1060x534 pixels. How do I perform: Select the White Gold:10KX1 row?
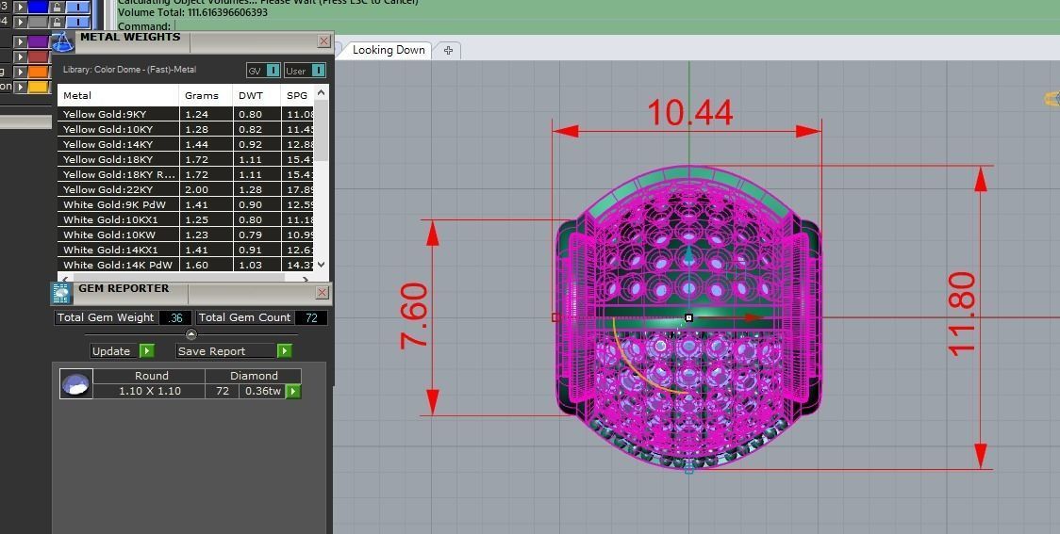[x=186, y=219]
